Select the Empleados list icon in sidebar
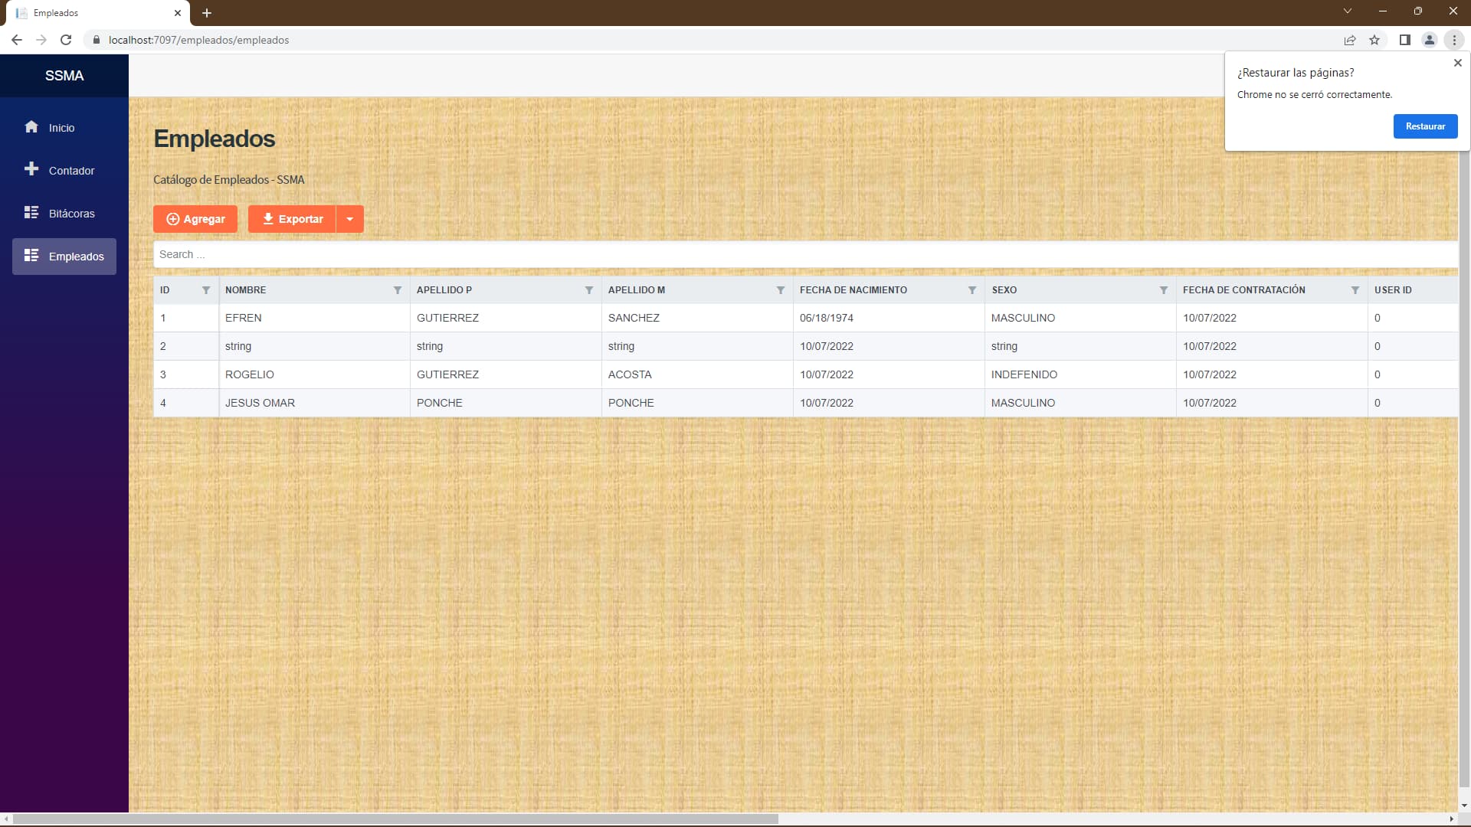The height and width of the screenshot is (827, 1471). pos(31,256)
